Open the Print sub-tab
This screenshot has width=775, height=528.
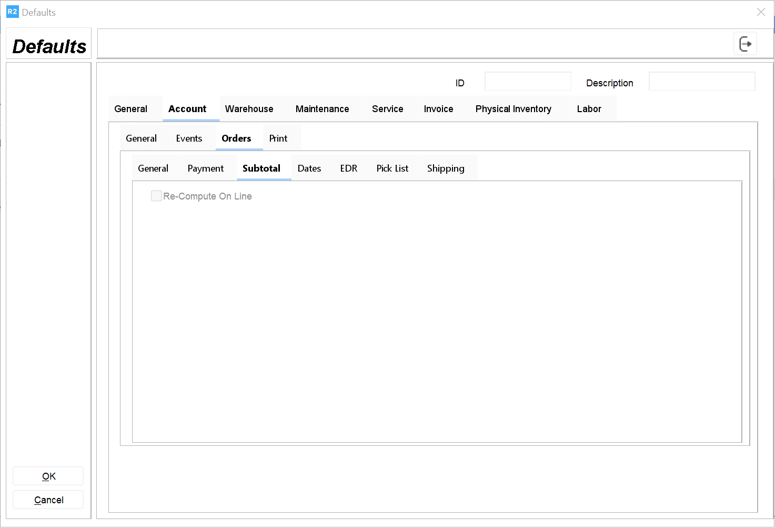[x=278, y=138]
